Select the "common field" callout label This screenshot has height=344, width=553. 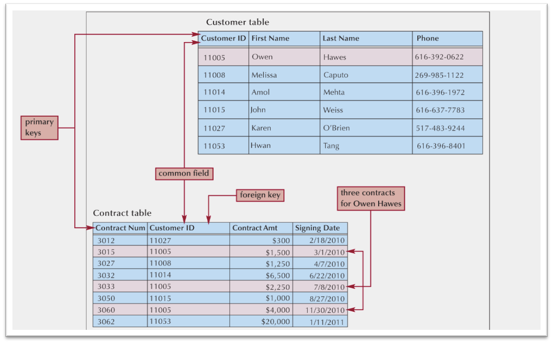click(184, 173)
